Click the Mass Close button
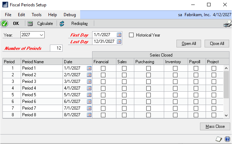The image size is (232, 144). [x=215, y=126]
